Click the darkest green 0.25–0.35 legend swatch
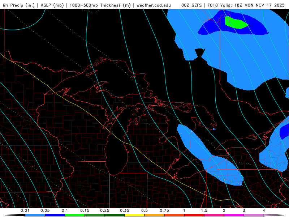The image size is (289, 217). 115,215
